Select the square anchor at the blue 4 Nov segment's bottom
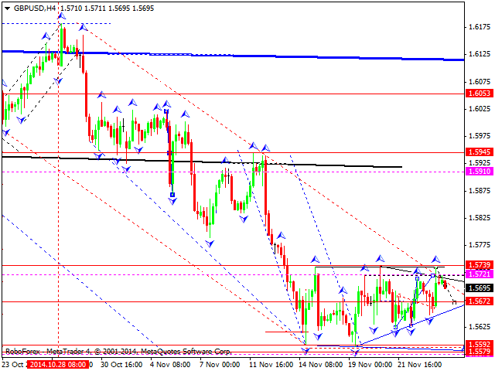The image size is (495, 371). coord(172,194)
